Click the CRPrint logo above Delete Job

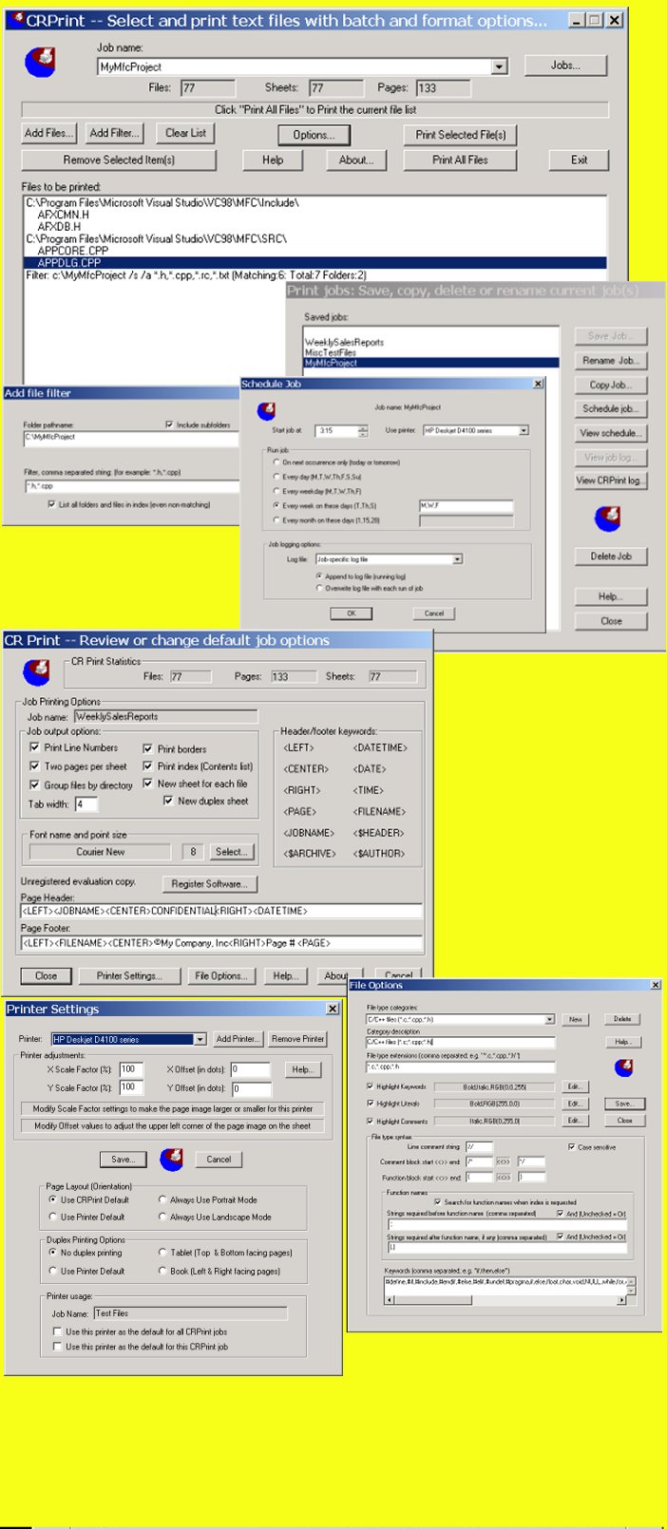click(x=607, y=519)
